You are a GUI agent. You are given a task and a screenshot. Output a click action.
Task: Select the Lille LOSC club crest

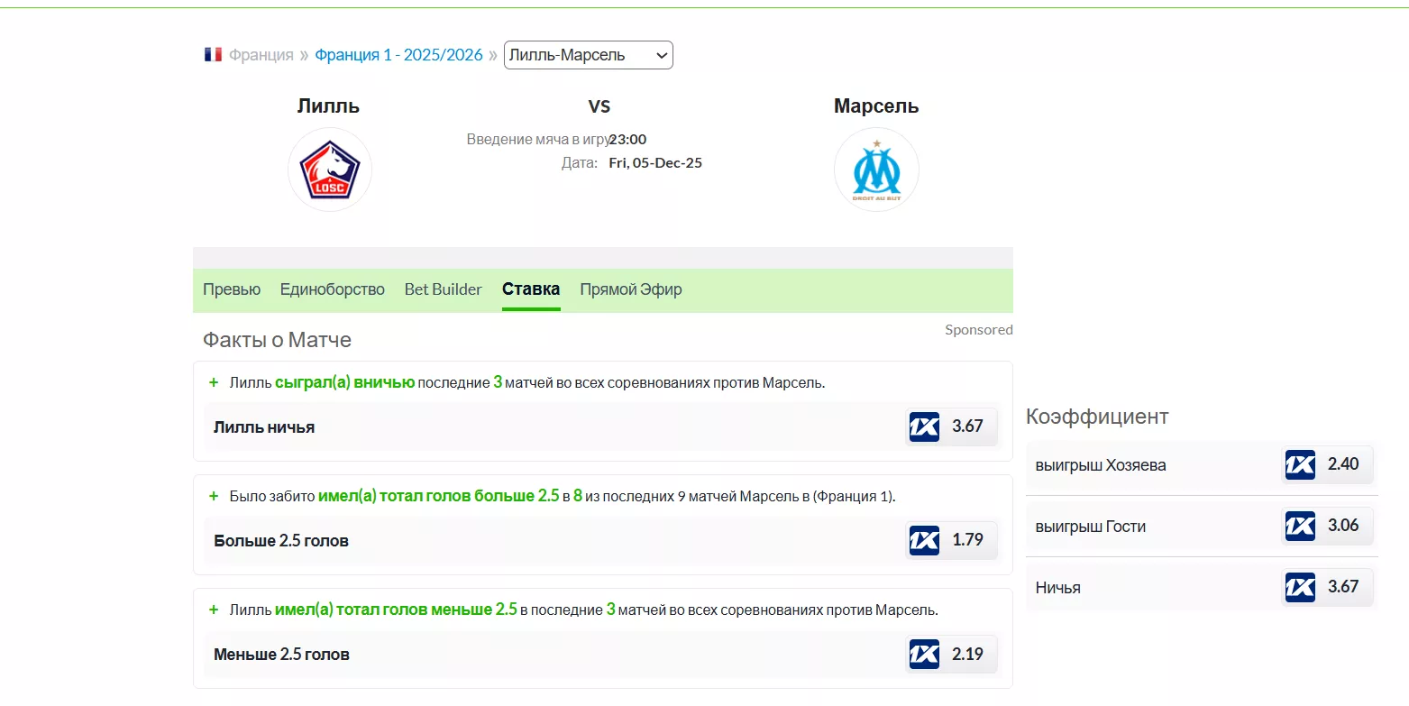[x=330, y=170]
